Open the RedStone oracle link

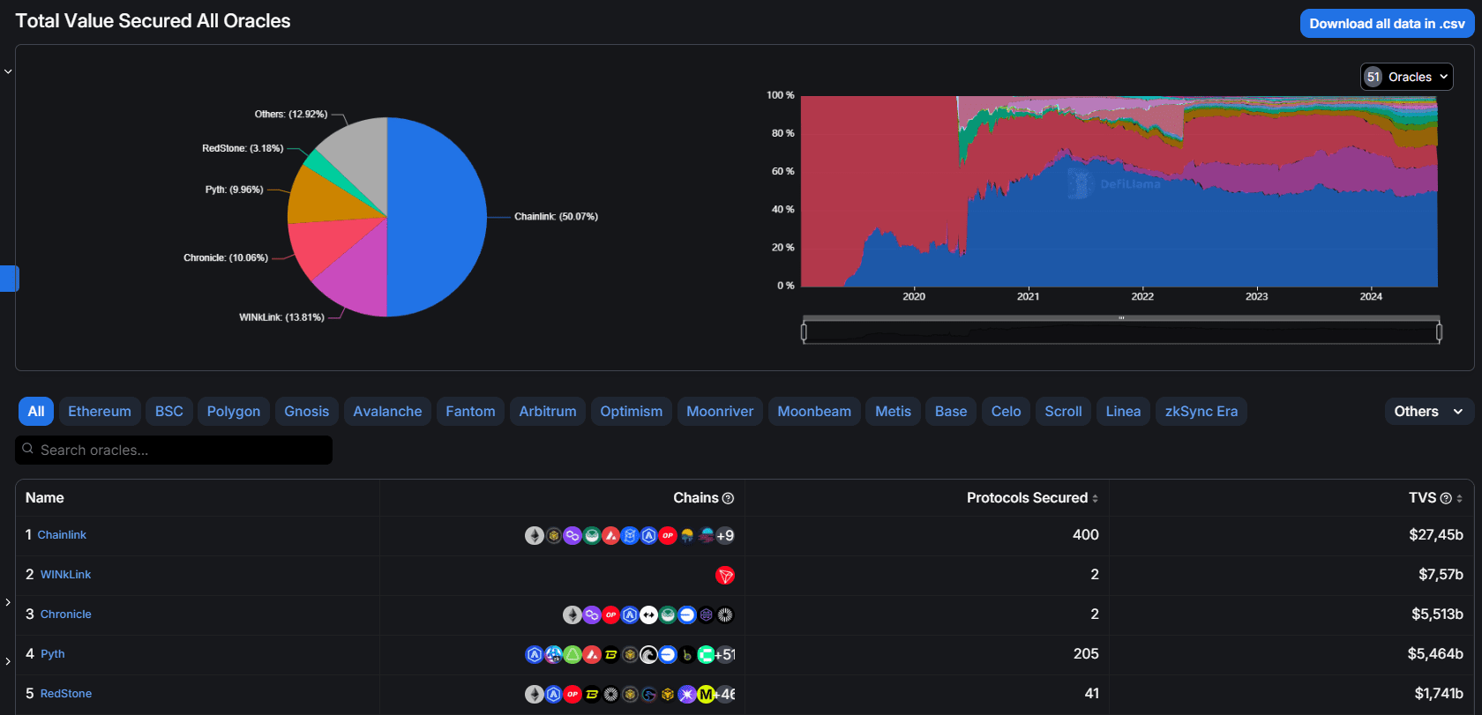point(66,694)
